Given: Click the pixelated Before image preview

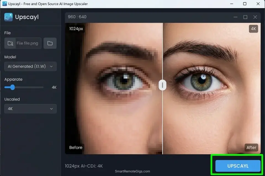Looking at the screenshot, I should [114, 89].
